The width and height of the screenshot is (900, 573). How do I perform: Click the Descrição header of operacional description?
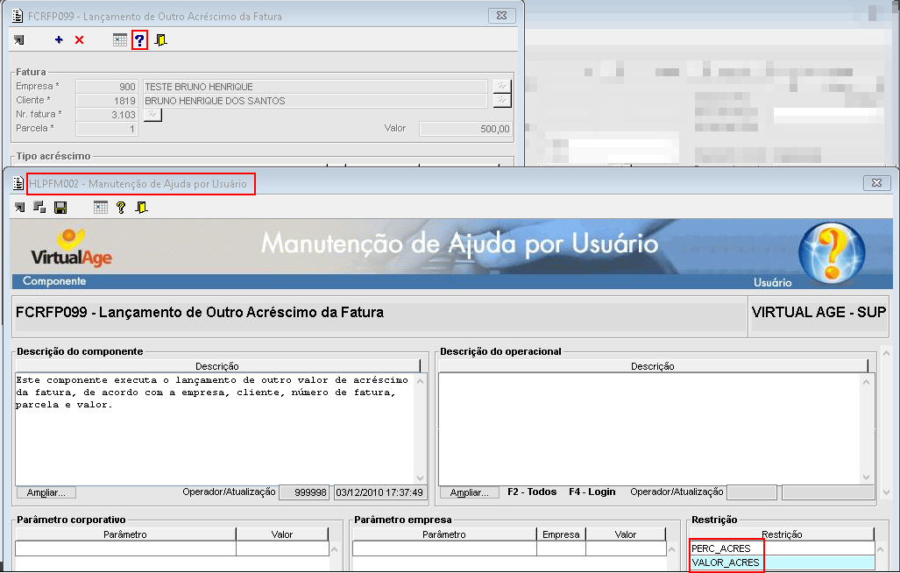click(653, 366)
